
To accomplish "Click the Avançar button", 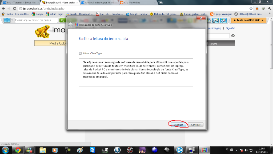I will coord(178,125).
